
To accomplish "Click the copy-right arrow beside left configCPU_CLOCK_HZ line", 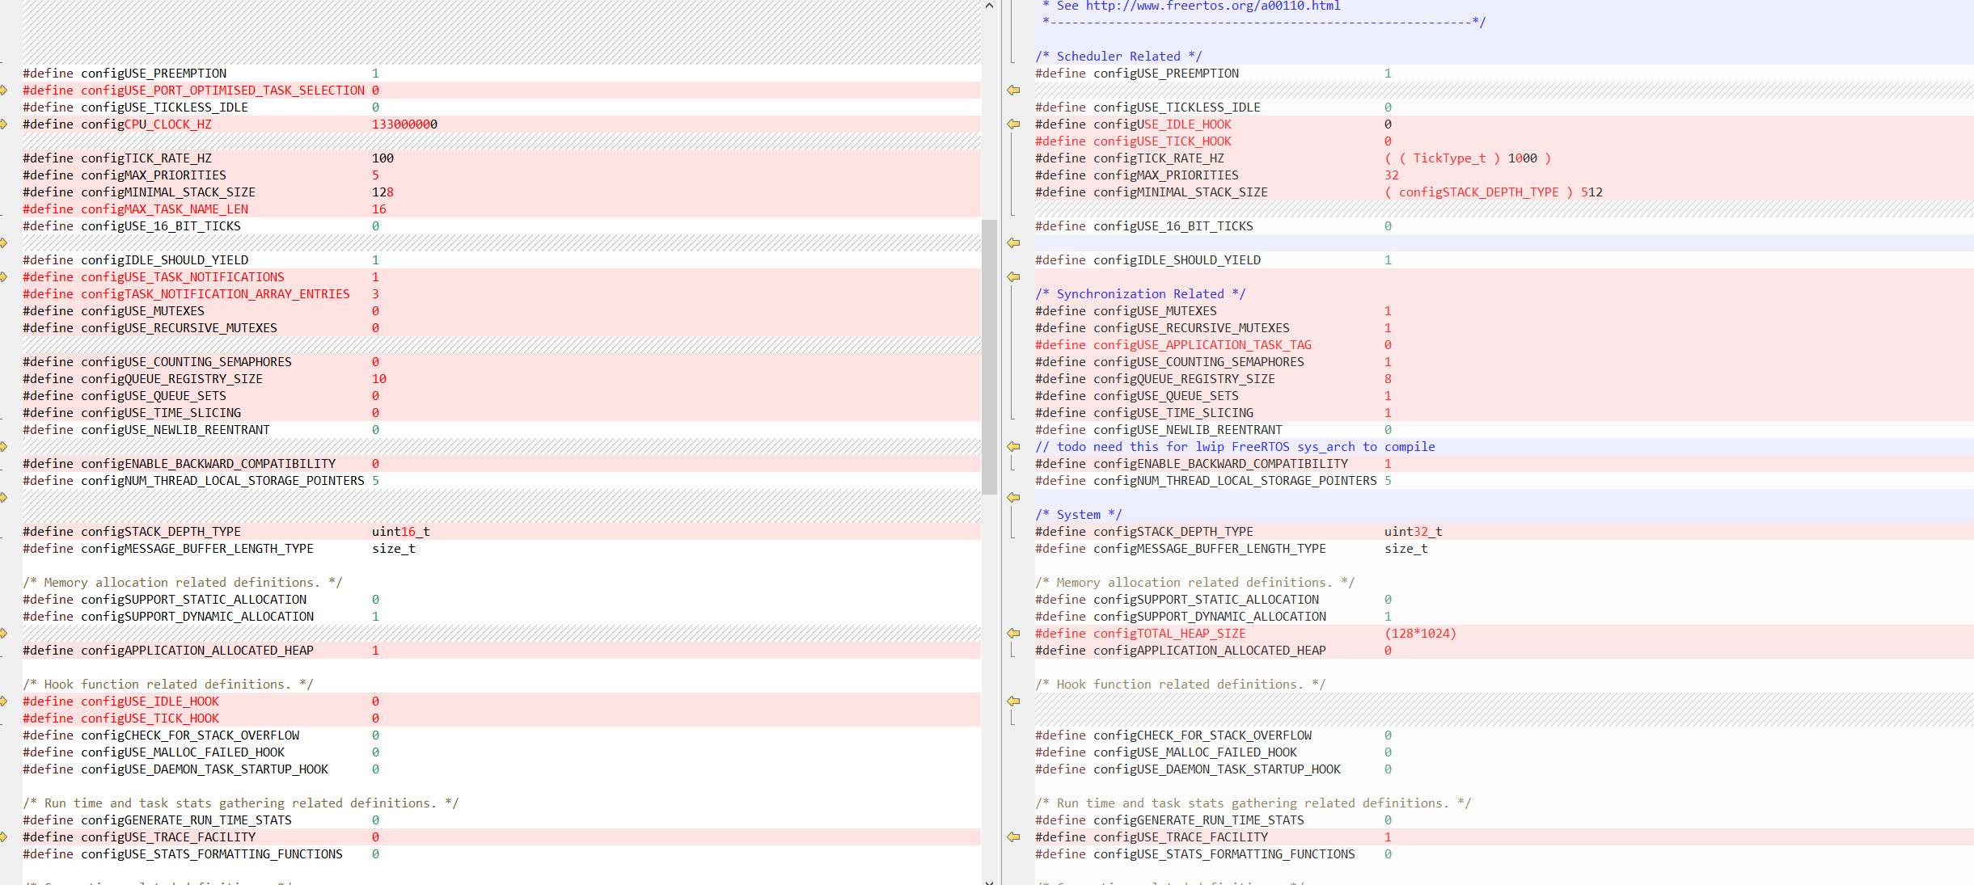I will click(4, 124).
